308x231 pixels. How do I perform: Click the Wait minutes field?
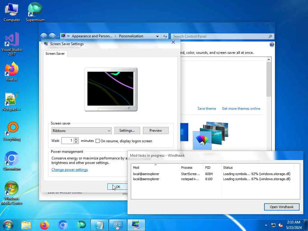coord(67,141)
